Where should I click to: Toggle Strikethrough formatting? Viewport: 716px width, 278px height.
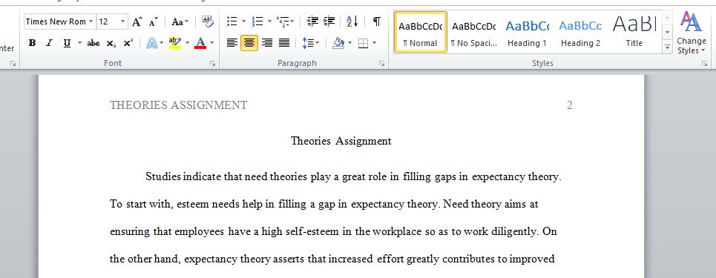[x=93, y=43]
